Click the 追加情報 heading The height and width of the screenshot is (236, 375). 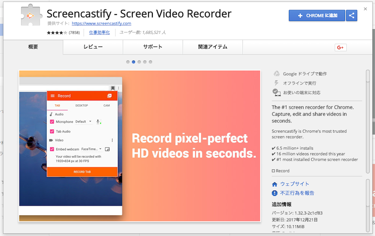pos(281,204)
